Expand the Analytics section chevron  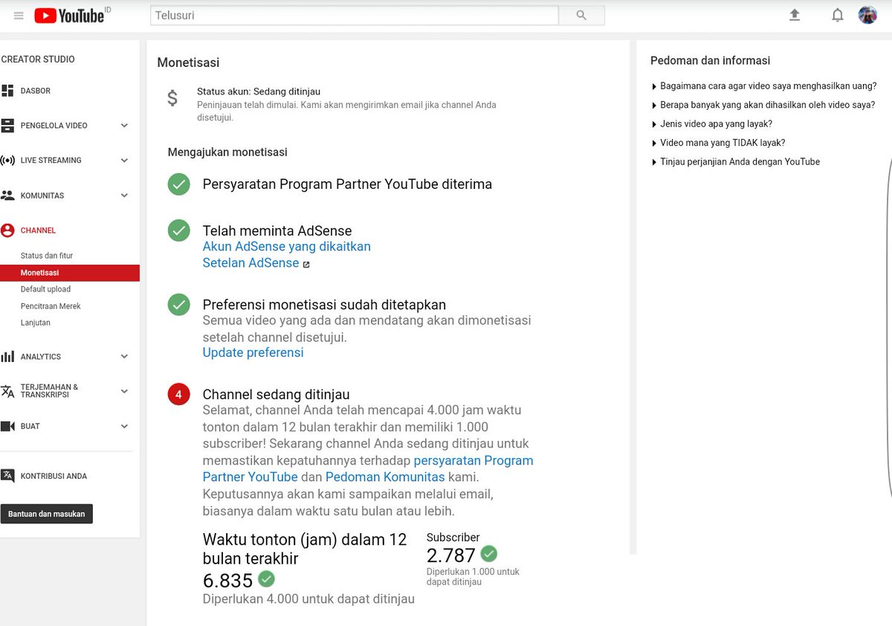[x=124, y=357]
